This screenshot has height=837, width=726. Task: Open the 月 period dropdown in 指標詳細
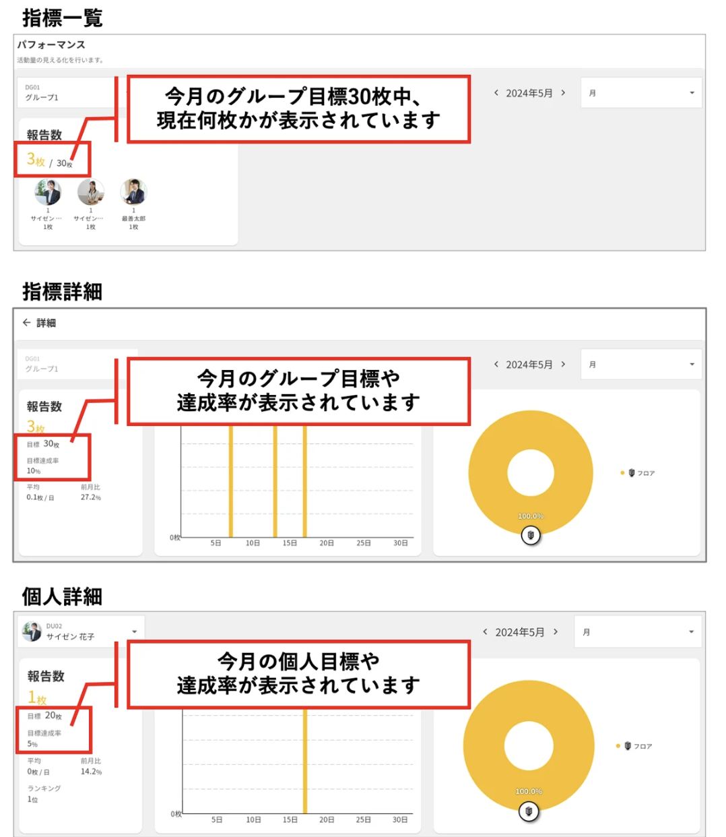641,365
